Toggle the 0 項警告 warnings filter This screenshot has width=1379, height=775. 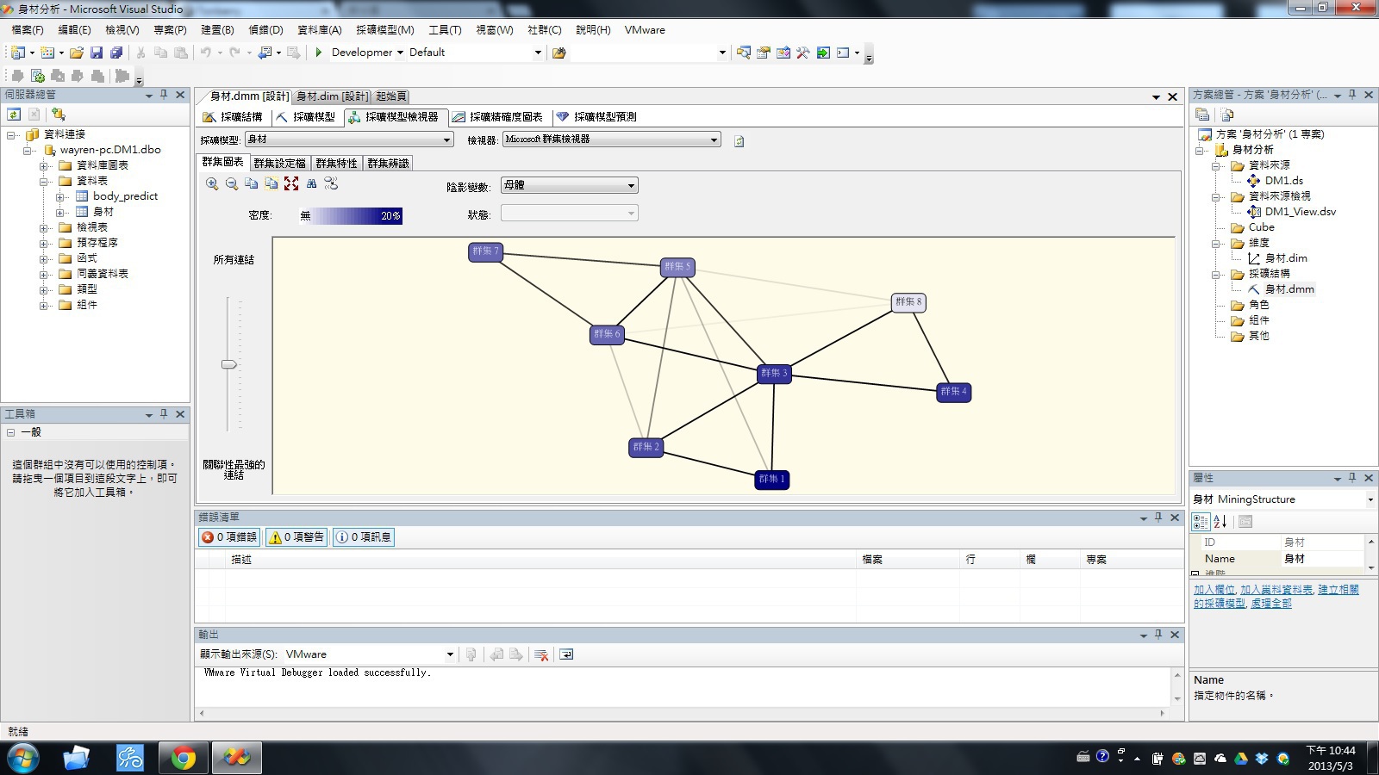click(x=296, y=537)
